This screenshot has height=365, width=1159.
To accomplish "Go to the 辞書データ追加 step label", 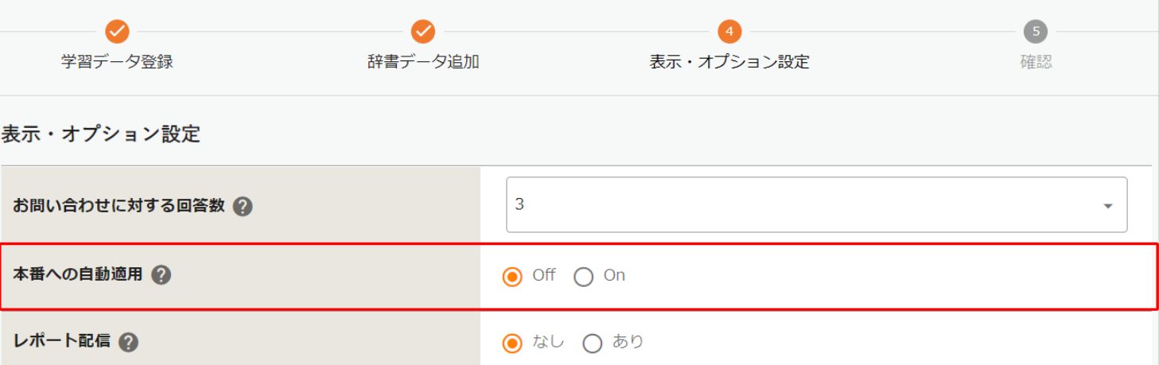I will click(423, 62).
